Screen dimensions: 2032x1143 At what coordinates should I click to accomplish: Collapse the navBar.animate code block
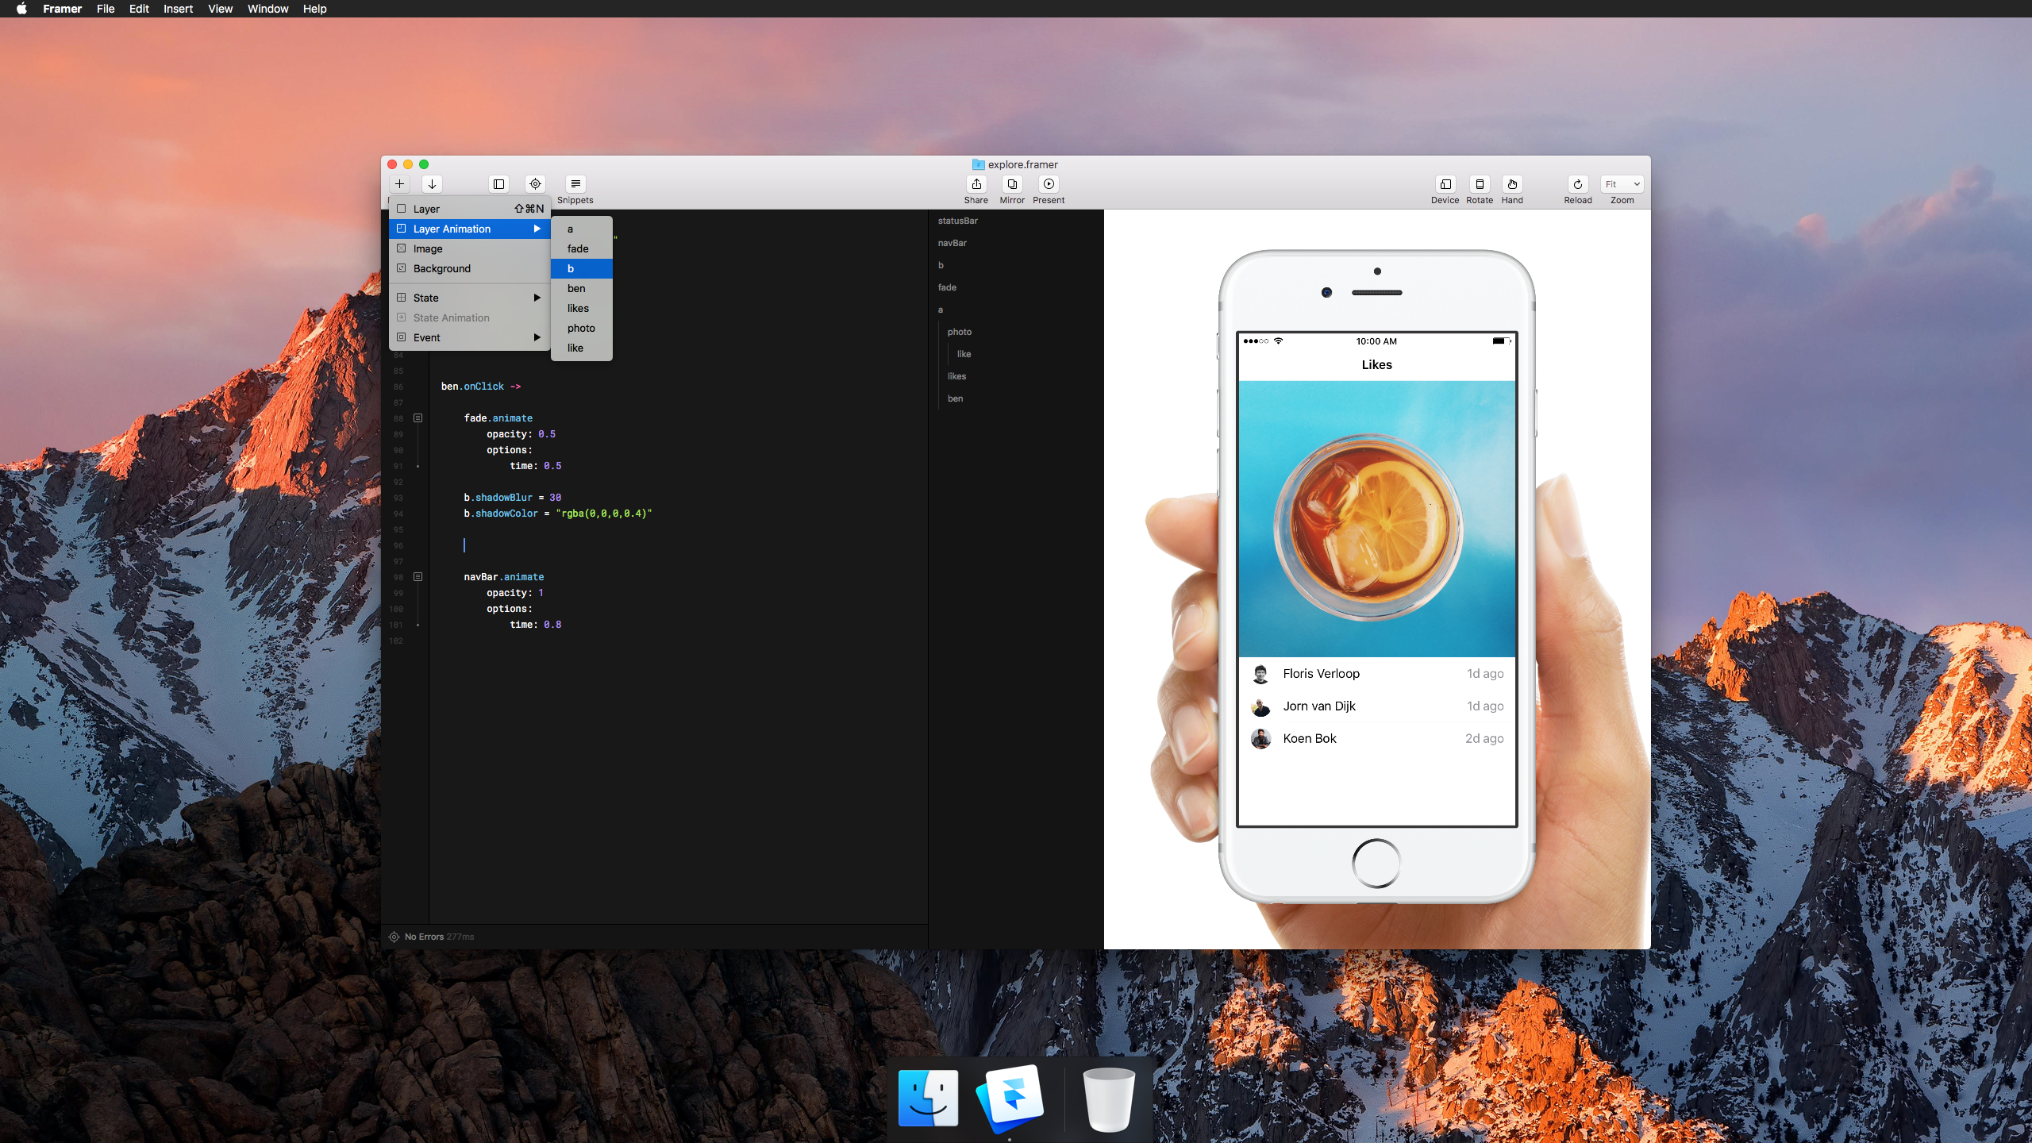(x=418, y=577)
